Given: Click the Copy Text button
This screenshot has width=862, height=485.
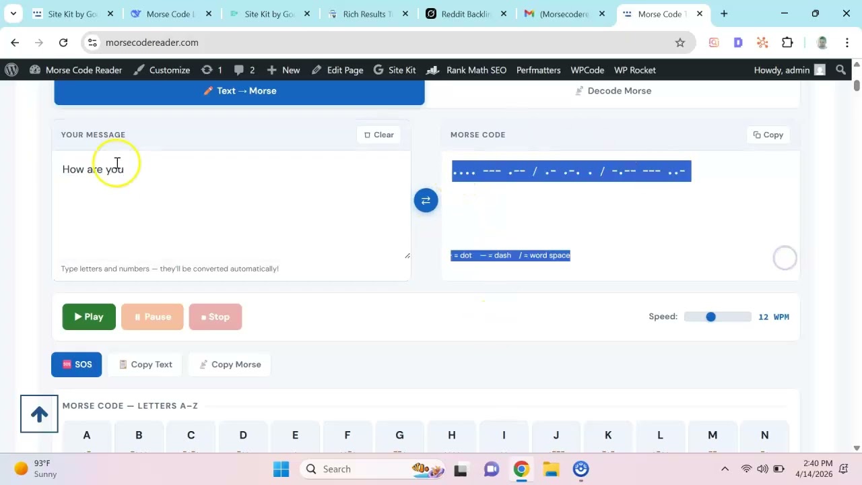Looking at the screenshot, I should click(145, 364).
